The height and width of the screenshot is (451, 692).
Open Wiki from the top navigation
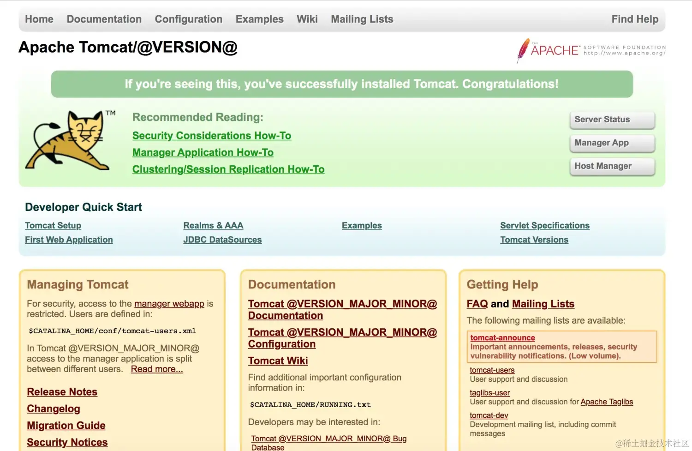(307, 19)
